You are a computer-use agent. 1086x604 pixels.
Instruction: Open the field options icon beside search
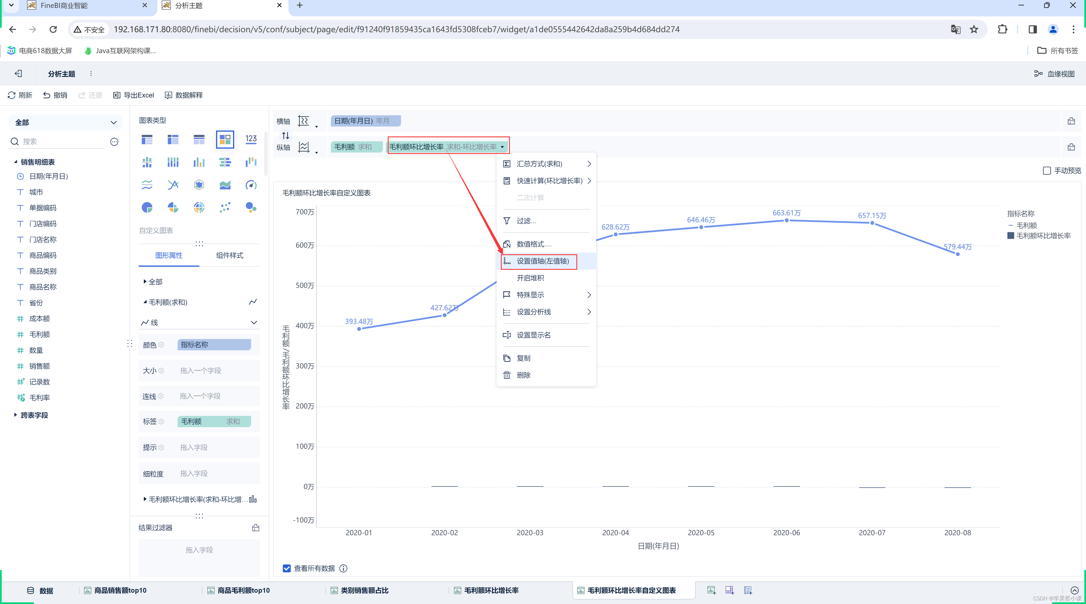point(114,142)
